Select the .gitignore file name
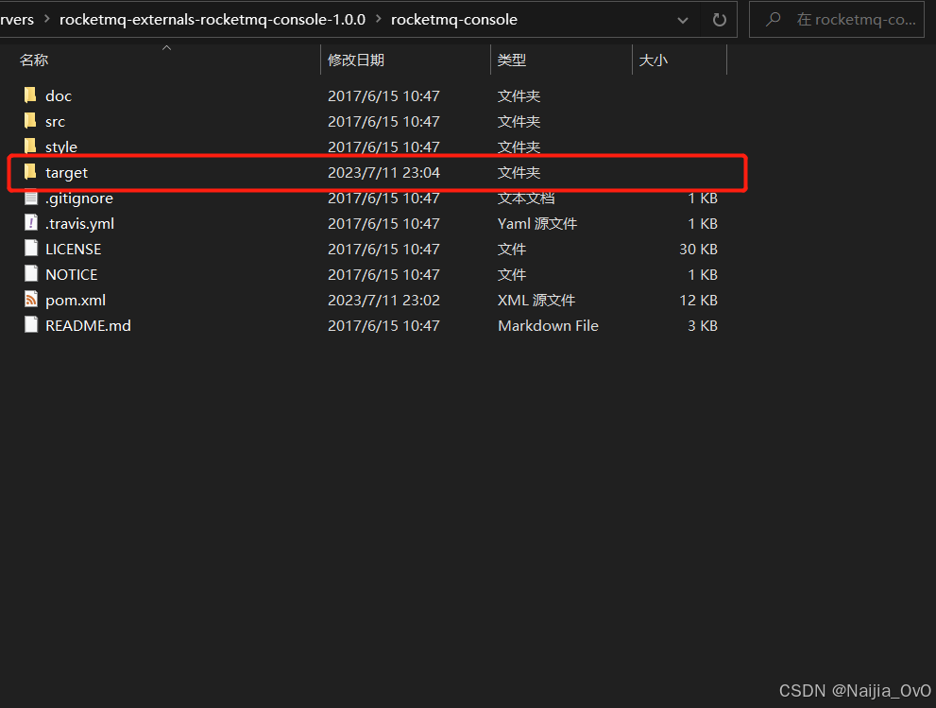 [78, 199]
